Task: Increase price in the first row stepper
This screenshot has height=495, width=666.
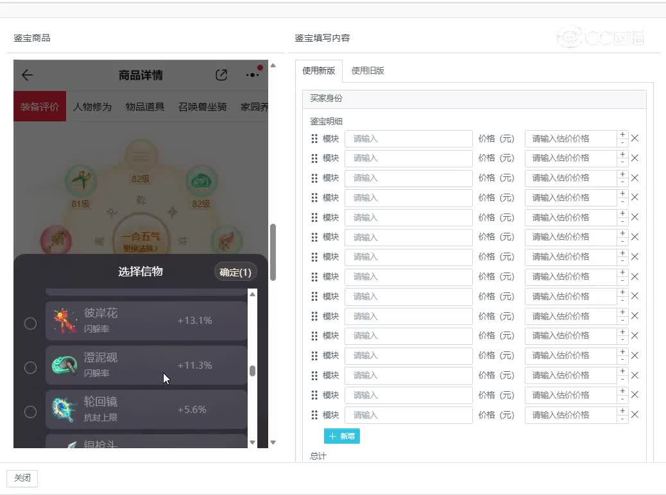Action: (622, 135)
